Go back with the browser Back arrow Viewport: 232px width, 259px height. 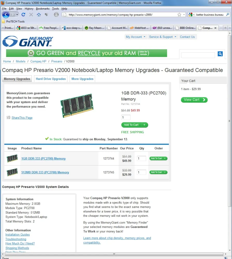(6, 15)
